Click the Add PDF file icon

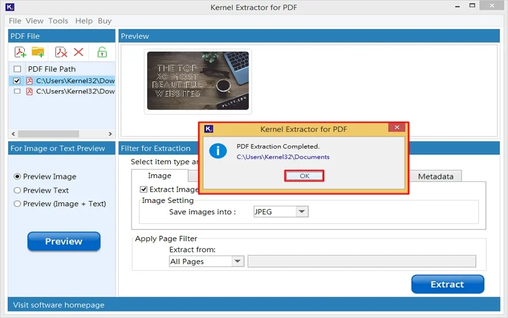(x=20, y=52)
